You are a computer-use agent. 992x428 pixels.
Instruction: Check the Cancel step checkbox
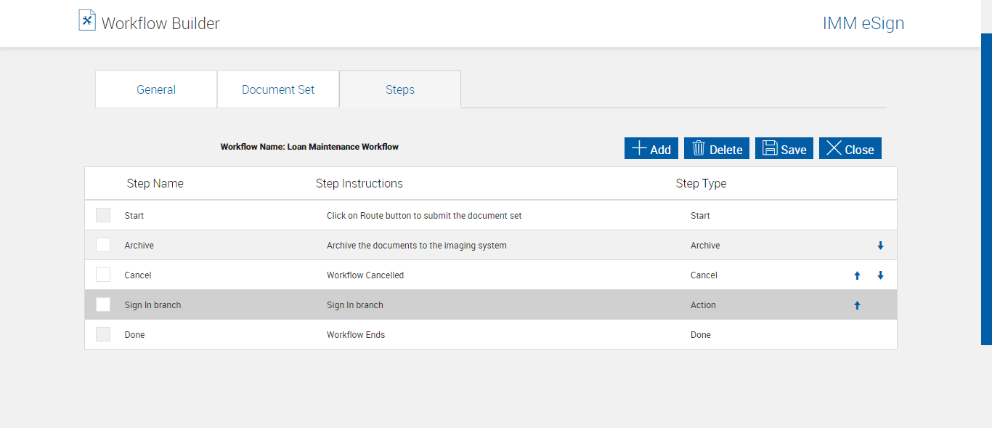click(x=103, y=275)
